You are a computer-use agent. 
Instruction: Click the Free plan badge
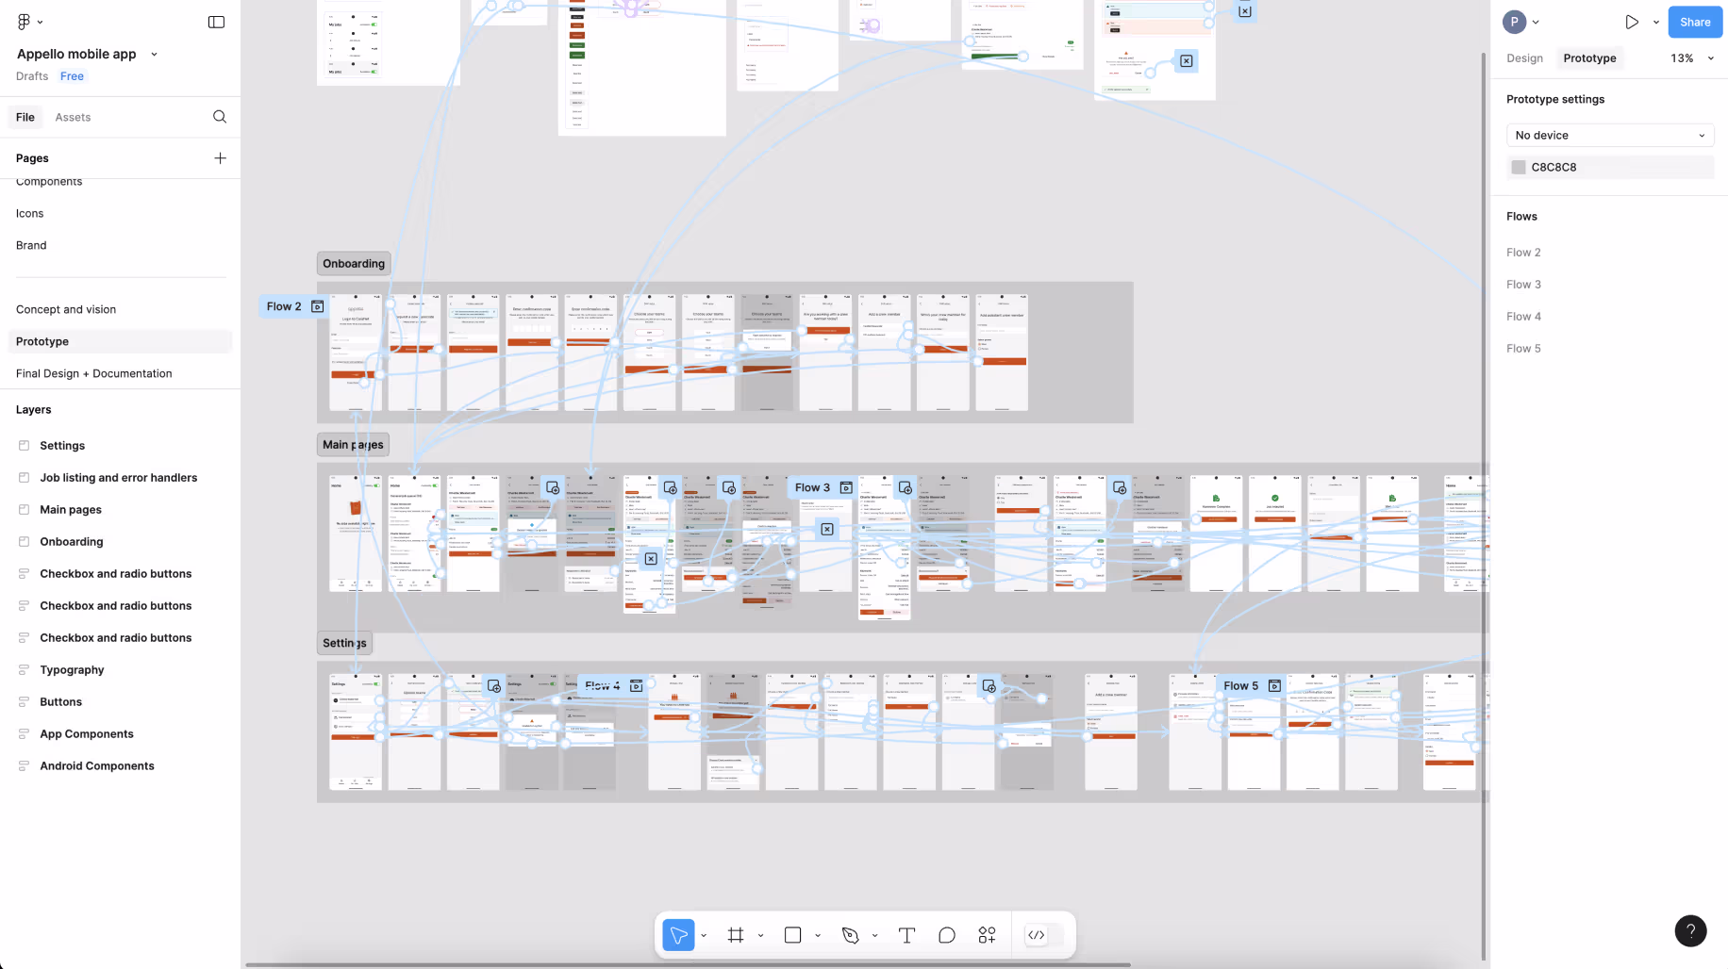point(72,76)
